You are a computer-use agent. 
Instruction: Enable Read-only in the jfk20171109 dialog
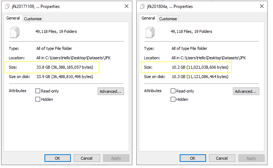38,91
